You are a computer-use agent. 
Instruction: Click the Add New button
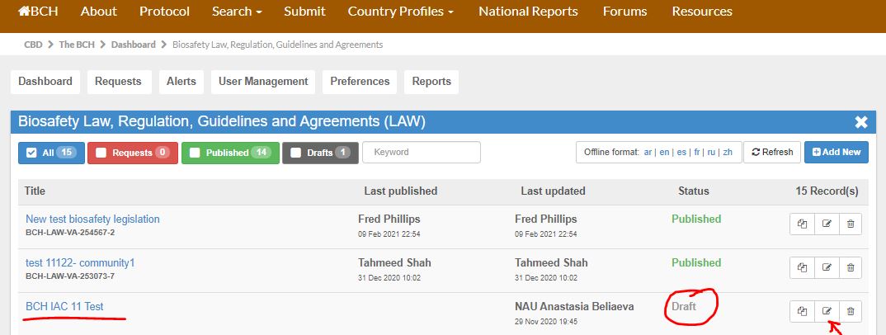pyautogui.click(x=837, y=152)
